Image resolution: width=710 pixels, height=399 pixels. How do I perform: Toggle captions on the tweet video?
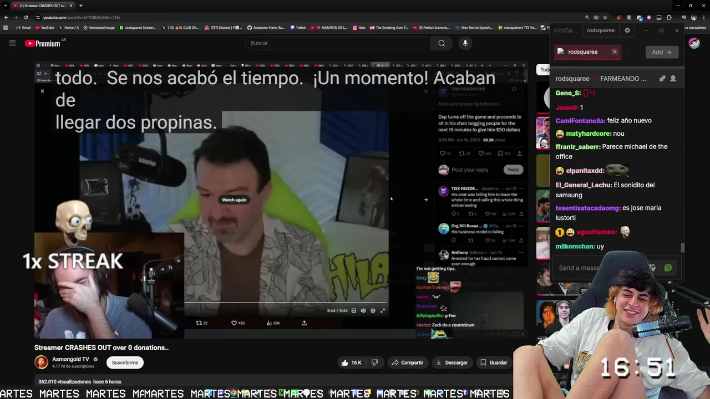pos(354,310)
